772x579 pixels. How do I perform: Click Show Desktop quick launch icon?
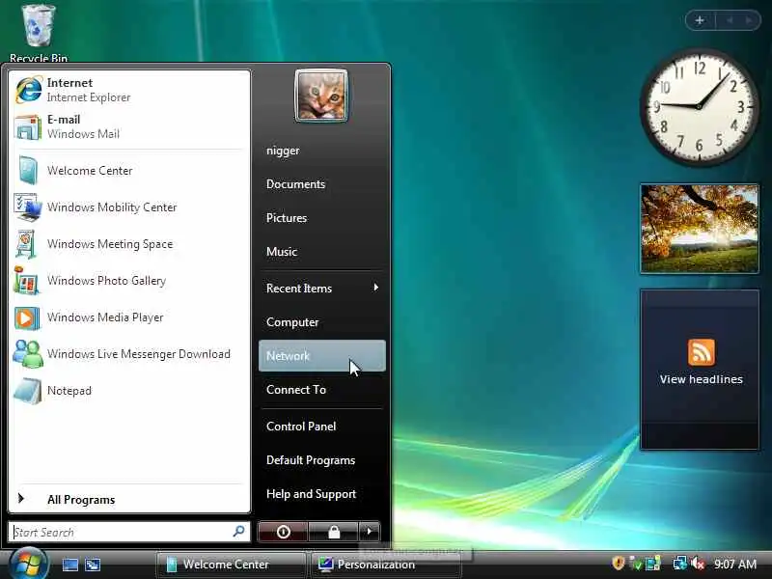tap(69, 565)
